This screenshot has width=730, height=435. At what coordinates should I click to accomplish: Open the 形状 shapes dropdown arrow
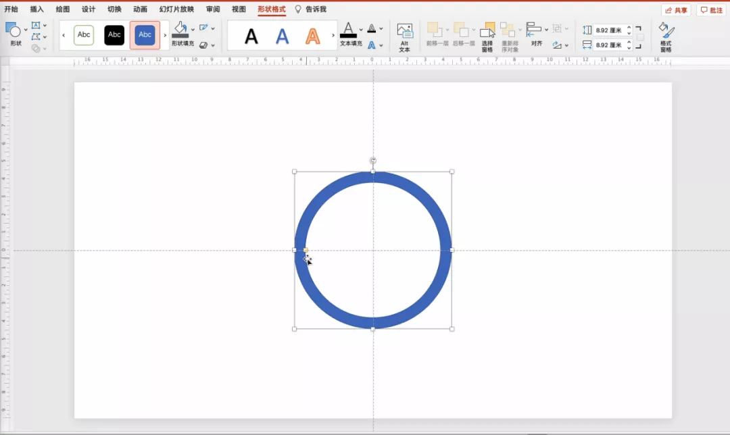tap(26, 30)
